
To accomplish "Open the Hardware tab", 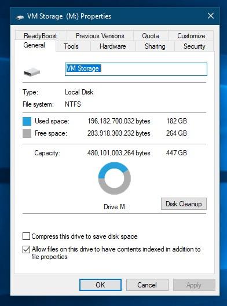I will point(113,46).
